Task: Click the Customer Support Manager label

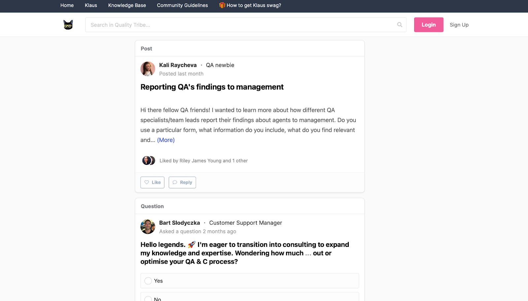Action: (246, 223)
